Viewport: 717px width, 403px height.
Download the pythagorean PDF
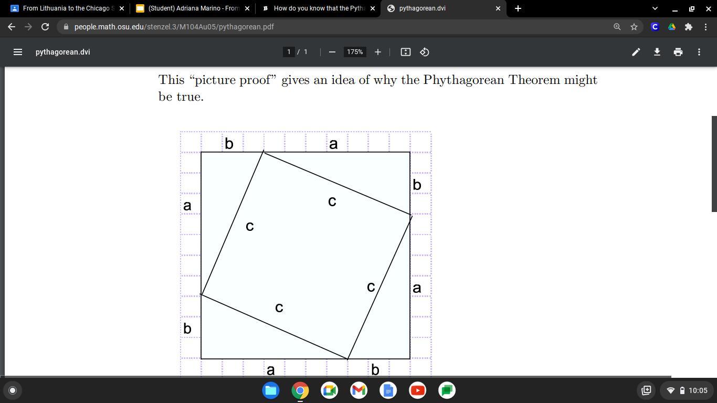657,52
